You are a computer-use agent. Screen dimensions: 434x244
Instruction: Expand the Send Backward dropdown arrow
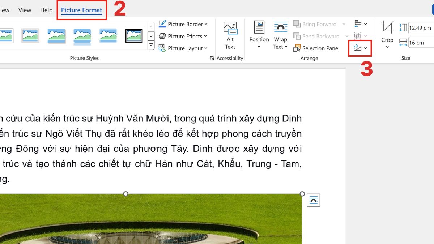[347, 36]
